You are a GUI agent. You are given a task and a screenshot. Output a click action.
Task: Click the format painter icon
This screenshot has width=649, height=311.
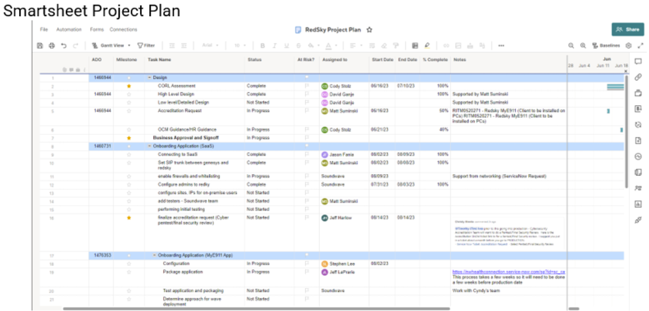(395, 45)
